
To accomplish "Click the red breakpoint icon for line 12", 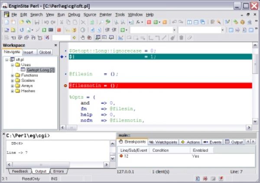I will point(121,156).
